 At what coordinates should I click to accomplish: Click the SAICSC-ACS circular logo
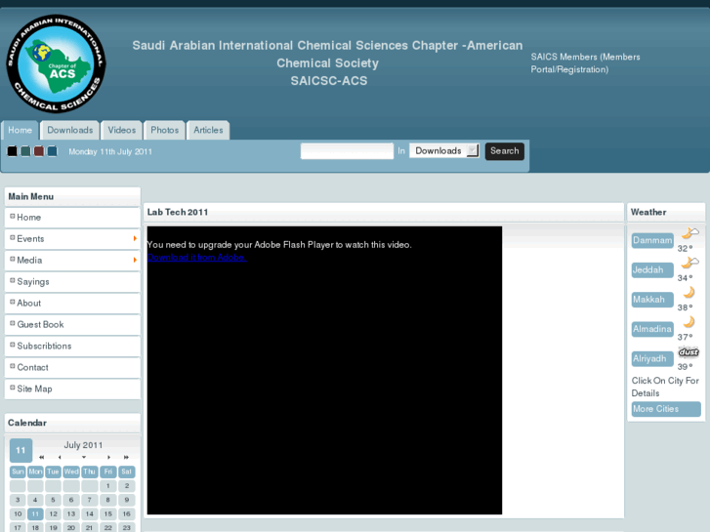click(56, 63)
